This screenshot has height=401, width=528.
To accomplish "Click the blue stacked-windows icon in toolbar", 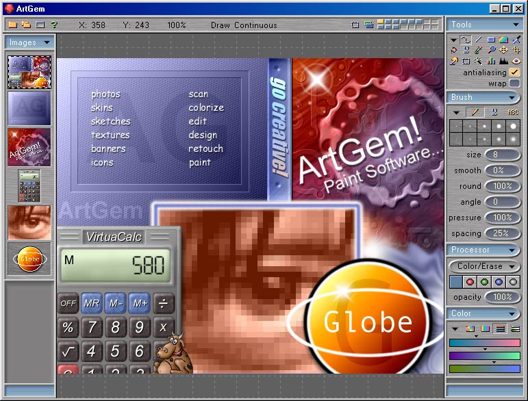I will pos(369,25).
